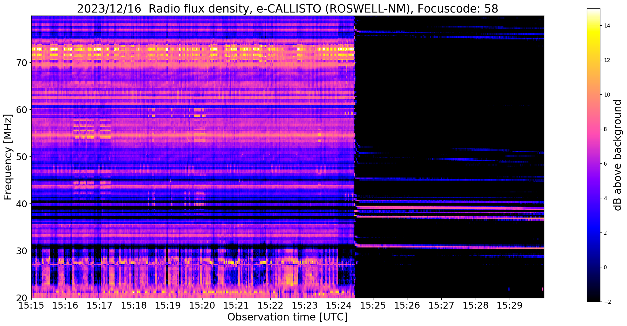This screenshot has width=627, height=326.
Task: Click the 70 MHz frequency tick label
Action: coord(22,62)
